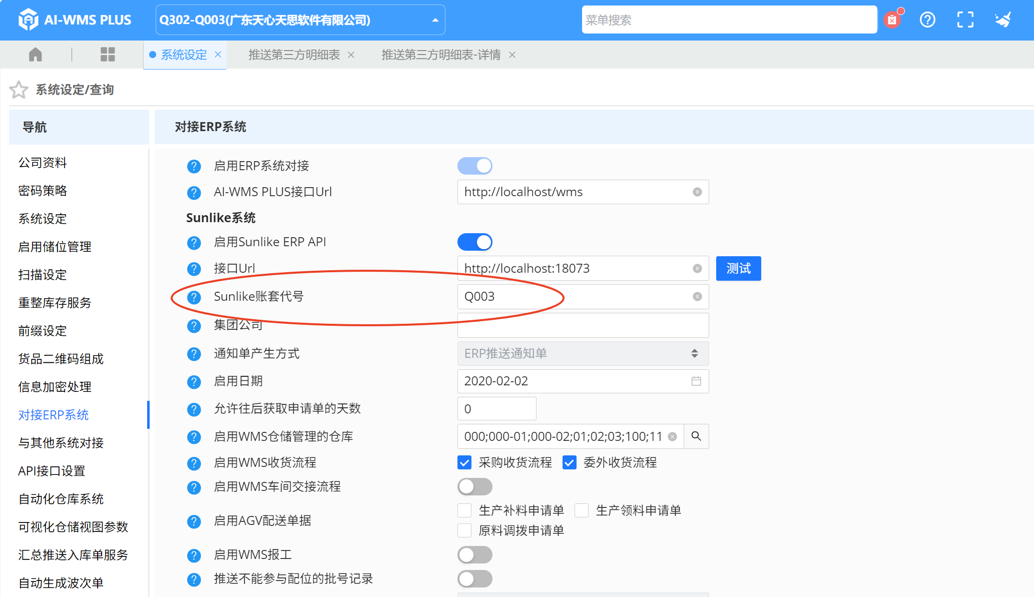Click the 测试 button
This screenshot has height=597, width=1034.
coord(738,269)
